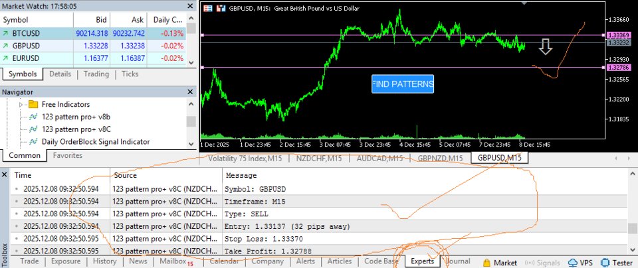The height and width of the screenshot is (268, 638).
Task: Click the Bid column header
Action: (x=92, y=20)
